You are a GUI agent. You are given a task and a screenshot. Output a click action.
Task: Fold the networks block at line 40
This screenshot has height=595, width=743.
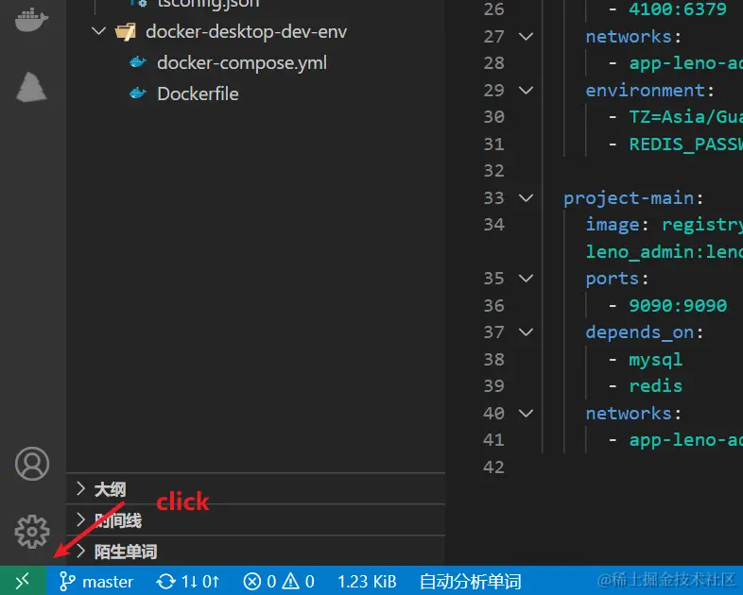point(526,414)
